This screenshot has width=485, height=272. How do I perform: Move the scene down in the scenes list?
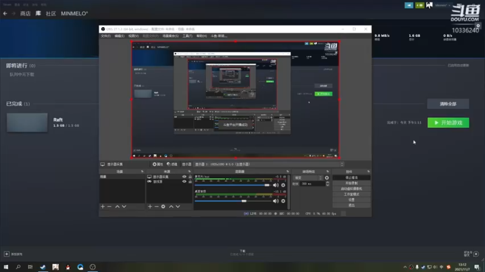coord(124,206)
